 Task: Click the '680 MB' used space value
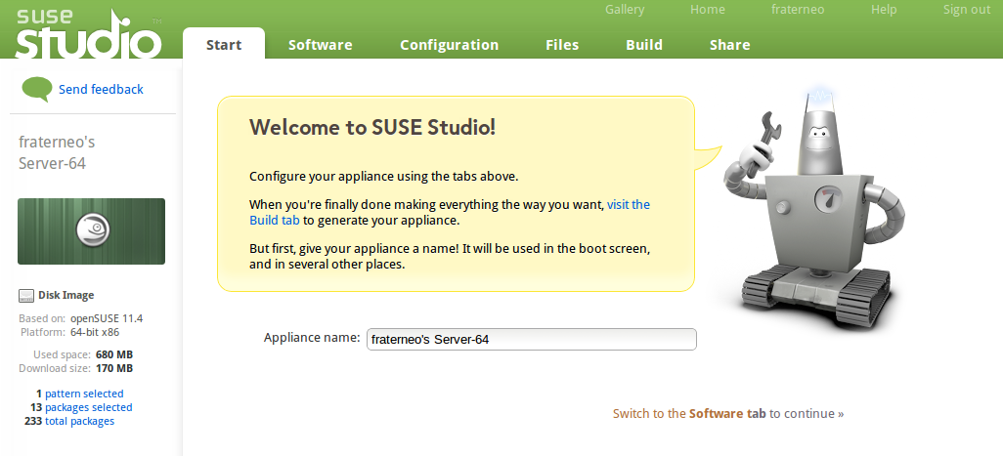pos(113,354)
